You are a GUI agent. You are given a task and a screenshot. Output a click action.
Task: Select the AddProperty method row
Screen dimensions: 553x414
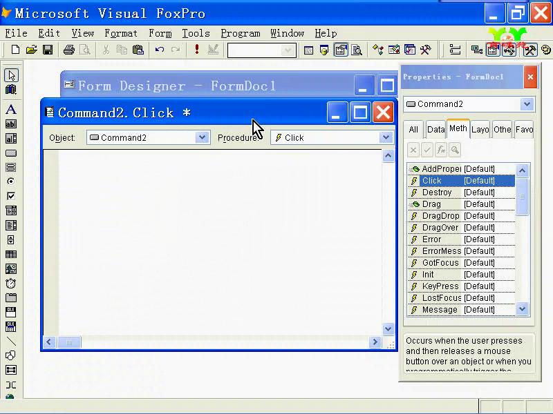pyautogui.click(x=461, y=169)
